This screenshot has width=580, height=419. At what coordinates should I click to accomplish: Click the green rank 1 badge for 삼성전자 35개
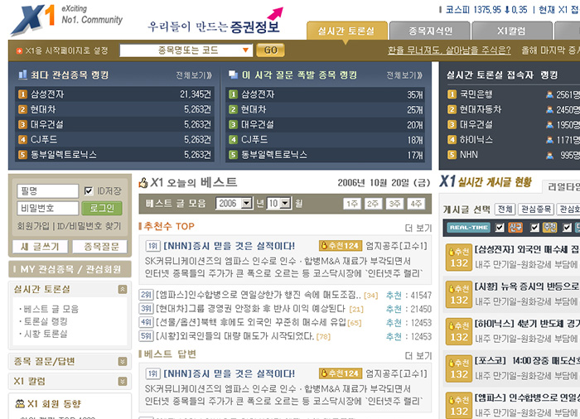point(233,94)
